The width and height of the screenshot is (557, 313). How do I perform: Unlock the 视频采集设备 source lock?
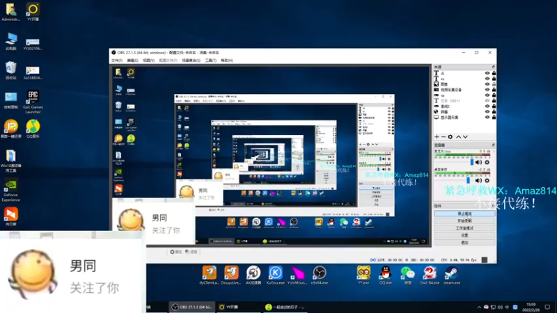pyautogui.click(x=494, y=90)
